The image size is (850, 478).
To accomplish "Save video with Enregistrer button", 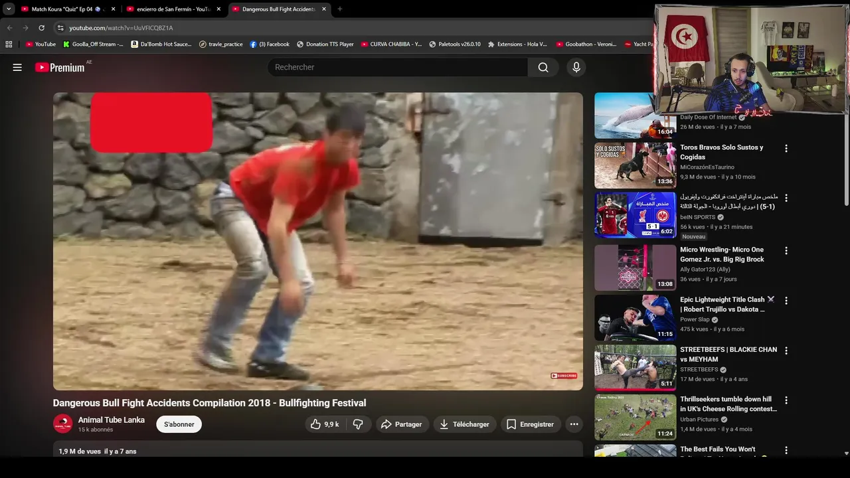I will pos(530,424).
